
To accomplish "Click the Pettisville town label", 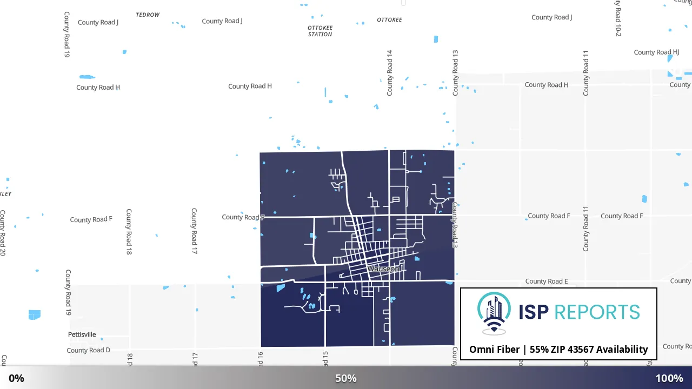I will tap(82, 334).
